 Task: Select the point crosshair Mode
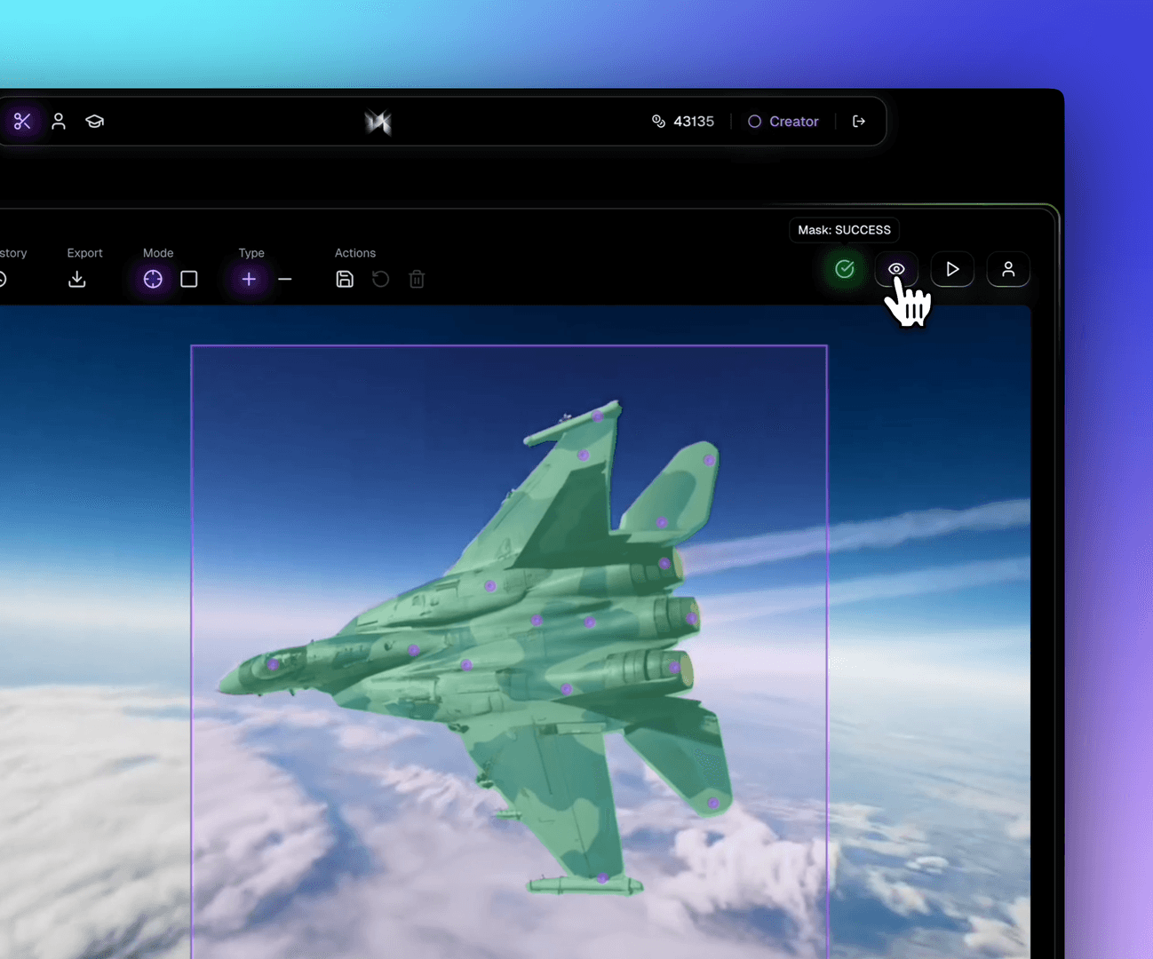click(153, 279)
